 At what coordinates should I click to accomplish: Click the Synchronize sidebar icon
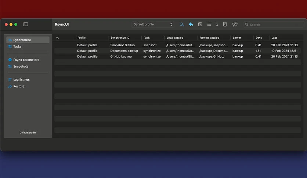click(10, 40)
